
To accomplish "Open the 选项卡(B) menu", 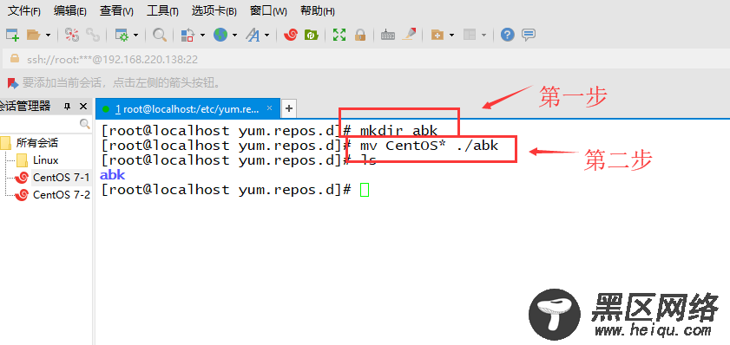I will (214, 11).
